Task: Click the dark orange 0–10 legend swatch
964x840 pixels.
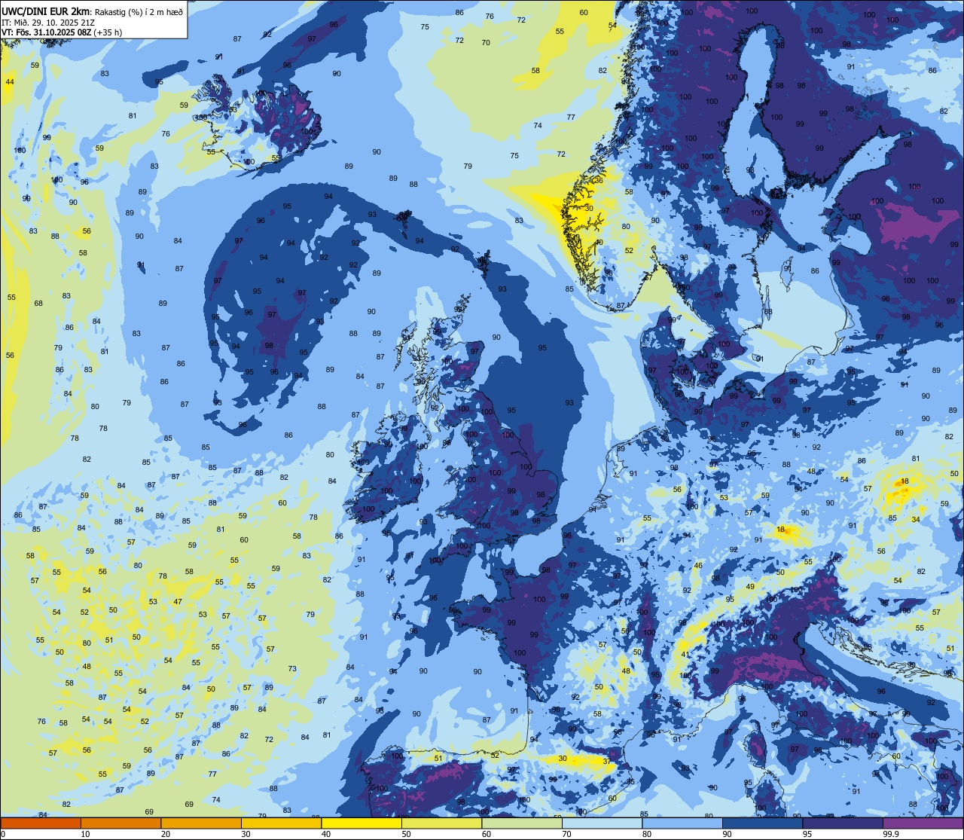Action: point(41,823)
